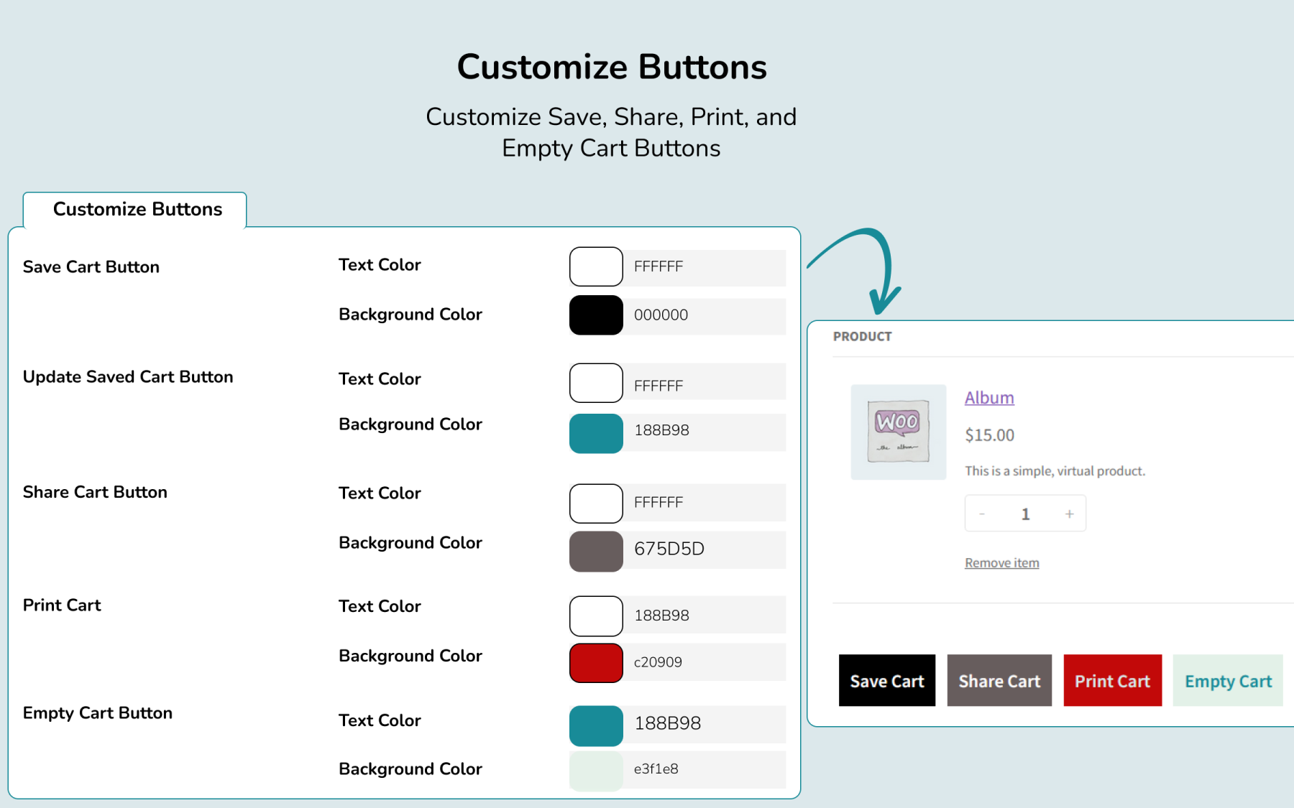Edit the Share Cart background hex field 675D5D

[x=705, y=549]
